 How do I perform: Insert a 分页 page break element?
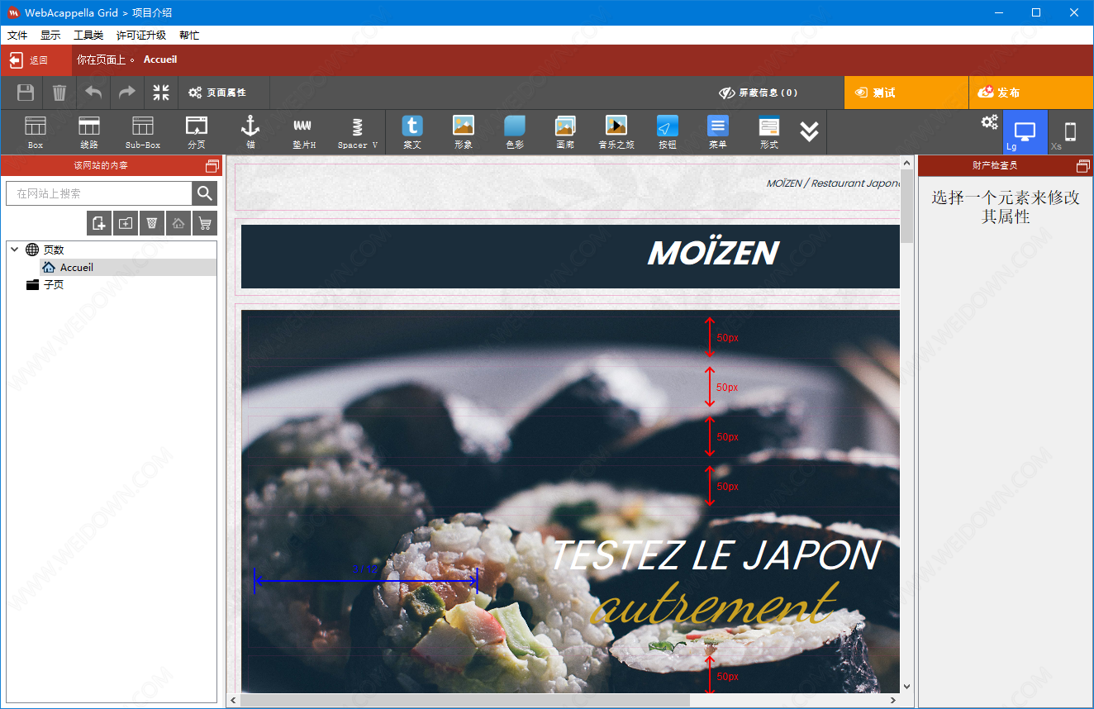tap(197, 132)
